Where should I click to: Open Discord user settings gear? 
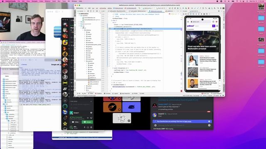[91, 127]
